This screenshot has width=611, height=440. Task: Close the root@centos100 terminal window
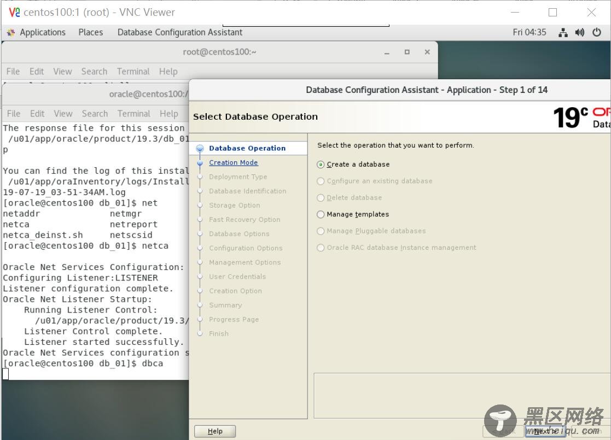(x=427, y=52)
